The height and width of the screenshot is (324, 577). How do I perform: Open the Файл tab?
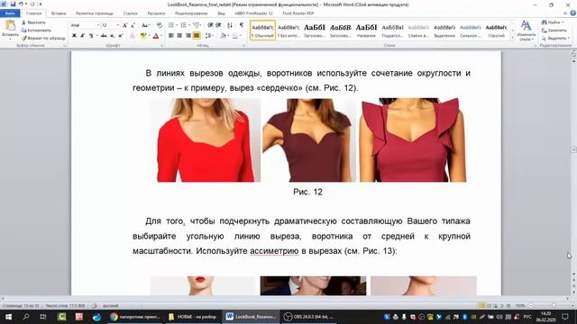tap(10, 13)
